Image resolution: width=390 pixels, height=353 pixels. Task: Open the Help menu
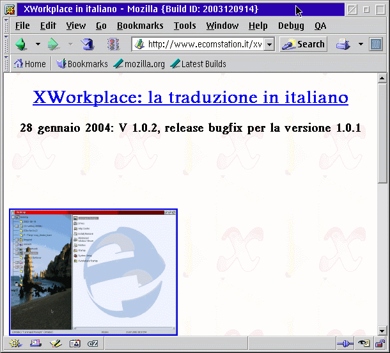258,26
